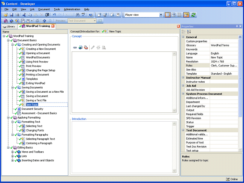Viewport: 244px width, 183px height.
Task: Open Find with the binoculars icon
Action: (x=77, y=15)
